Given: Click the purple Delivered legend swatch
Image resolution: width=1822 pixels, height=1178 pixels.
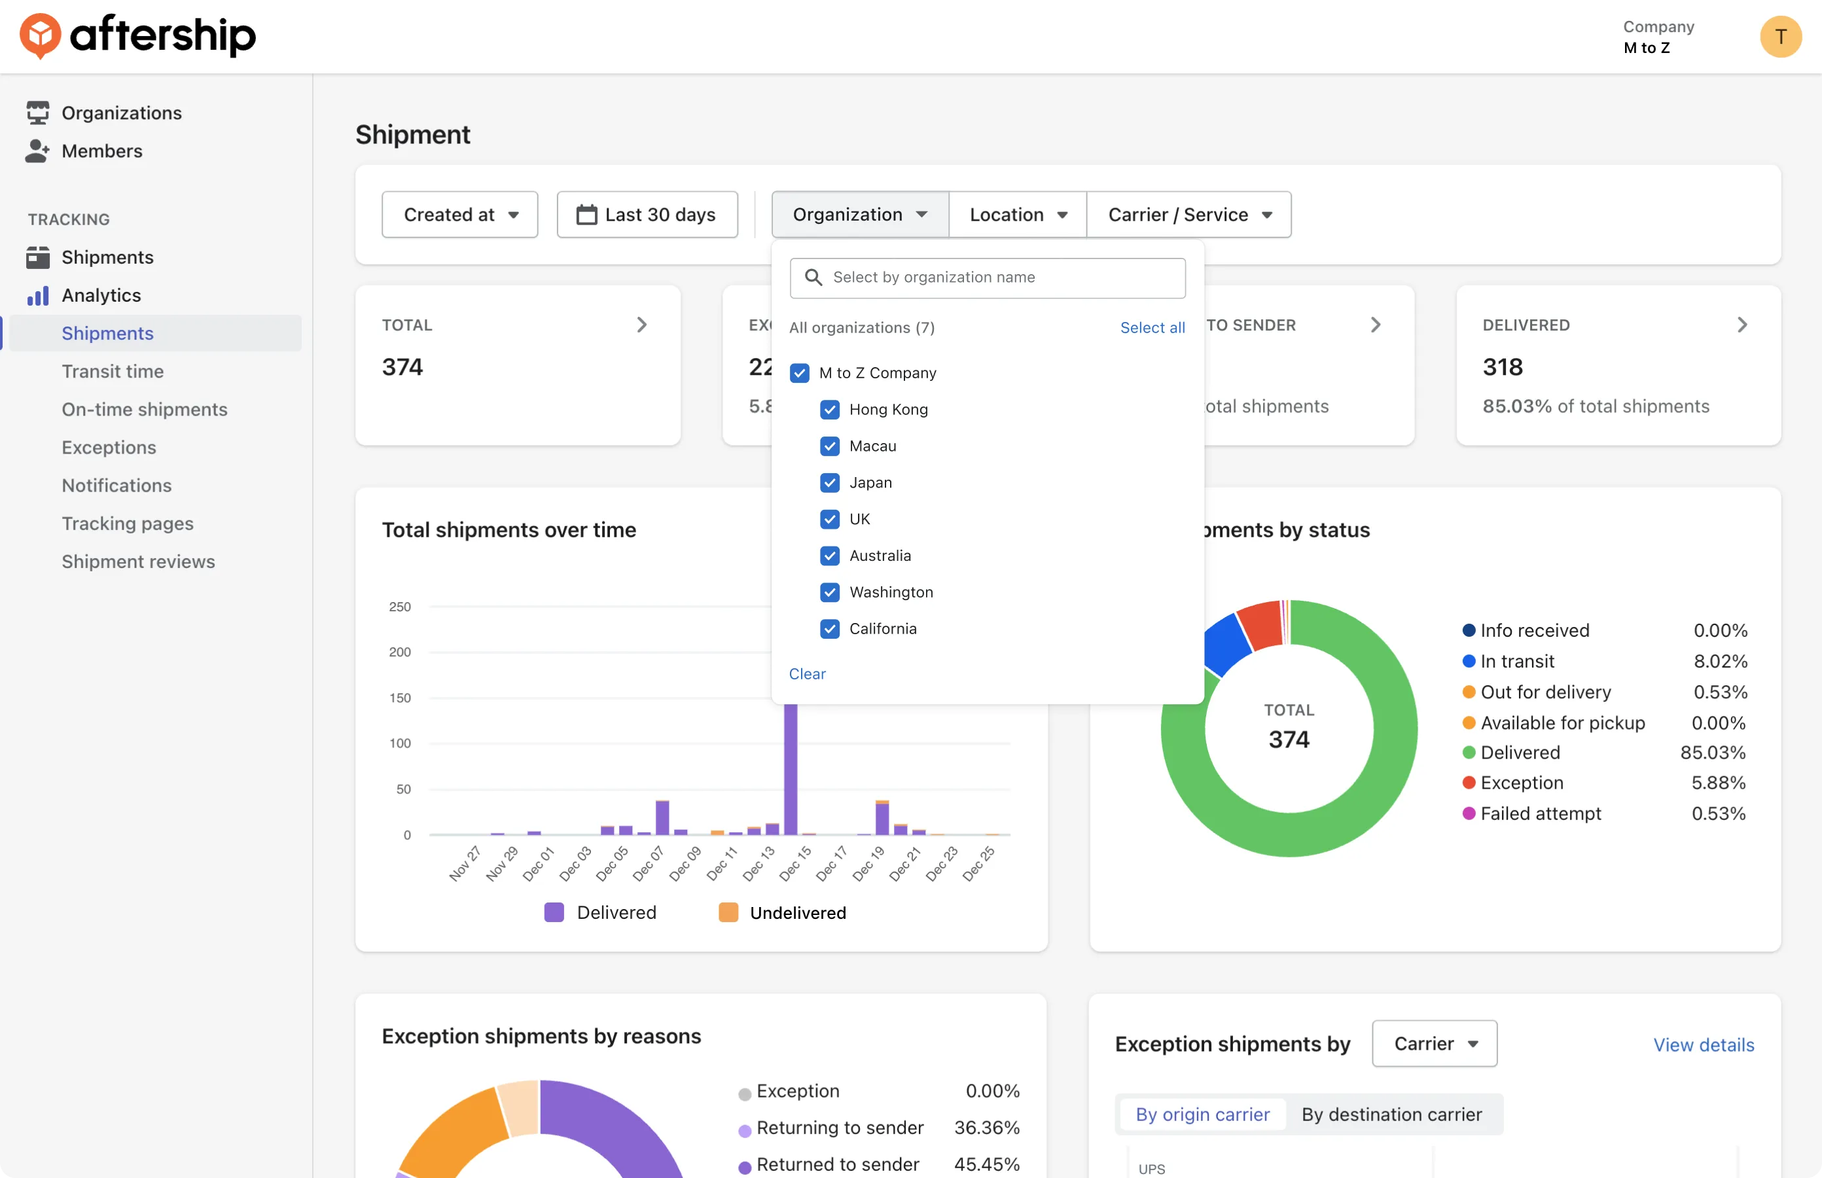Looking at the screenshot, I should [x=554, y=912].
